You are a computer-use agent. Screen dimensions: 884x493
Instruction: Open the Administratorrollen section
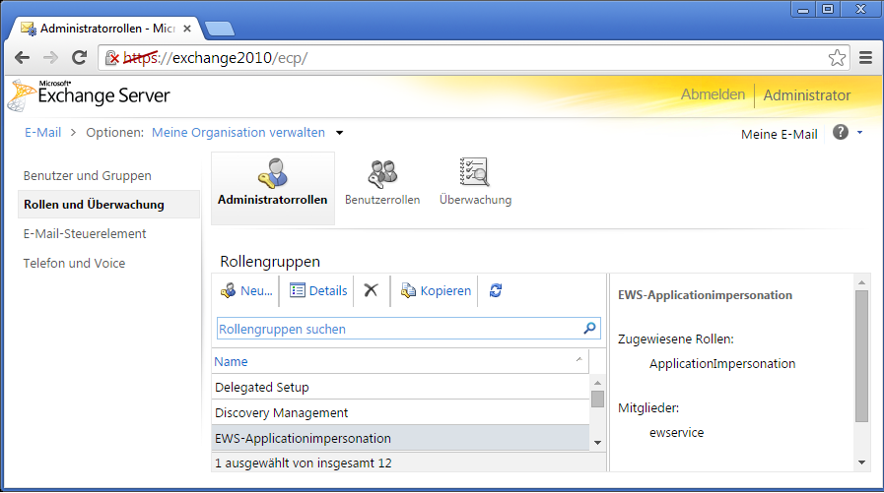pos(272,185)
